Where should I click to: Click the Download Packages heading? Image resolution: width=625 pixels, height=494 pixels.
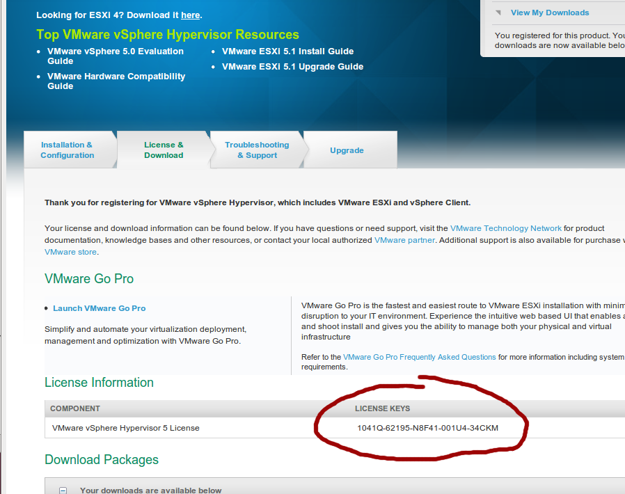102,460
